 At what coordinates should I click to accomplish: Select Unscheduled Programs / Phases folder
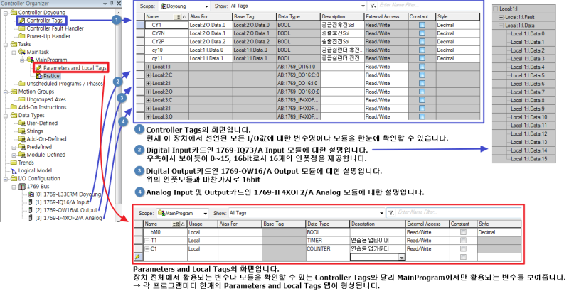(x=65, y=84)
